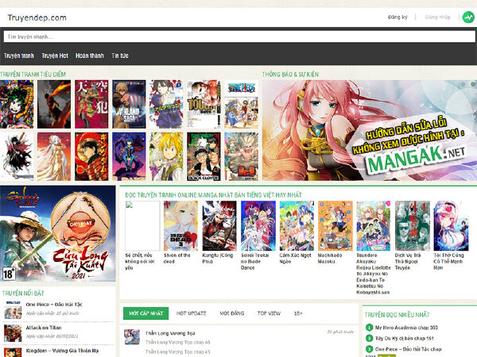The height and width of the screenshot is (357, 477).
Task: Click the rank 1 green badge
Action: tap(369, 328)
